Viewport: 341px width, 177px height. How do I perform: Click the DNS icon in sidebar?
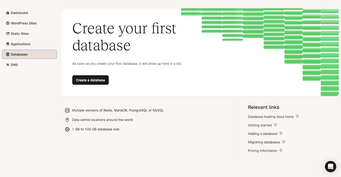7,65
